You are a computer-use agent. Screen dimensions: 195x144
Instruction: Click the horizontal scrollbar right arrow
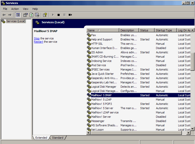tap(188, 133)
